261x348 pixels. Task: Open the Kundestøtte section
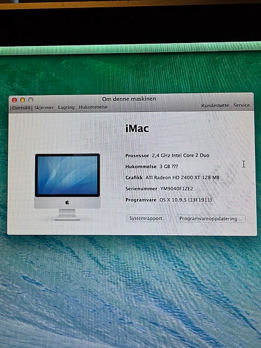(215, 106)
